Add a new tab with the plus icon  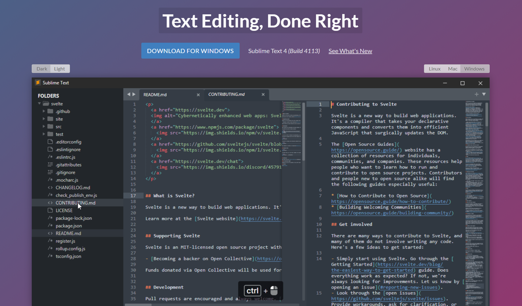[476, 94]
